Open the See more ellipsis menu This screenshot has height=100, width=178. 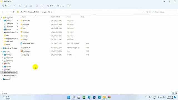pos(70,6)
